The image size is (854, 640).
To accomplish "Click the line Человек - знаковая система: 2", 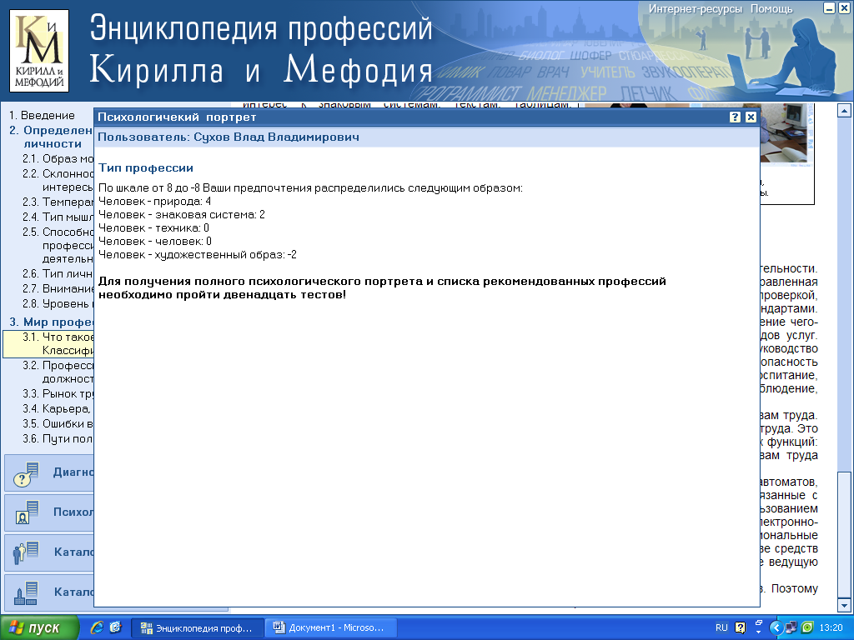I will [182, 214].
